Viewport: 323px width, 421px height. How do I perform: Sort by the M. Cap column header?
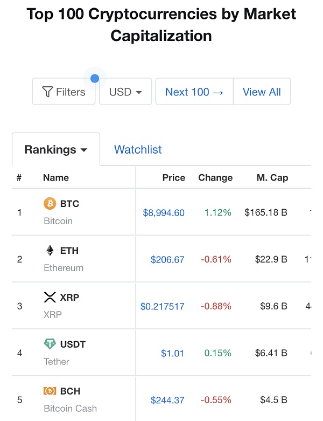point(272,177)
